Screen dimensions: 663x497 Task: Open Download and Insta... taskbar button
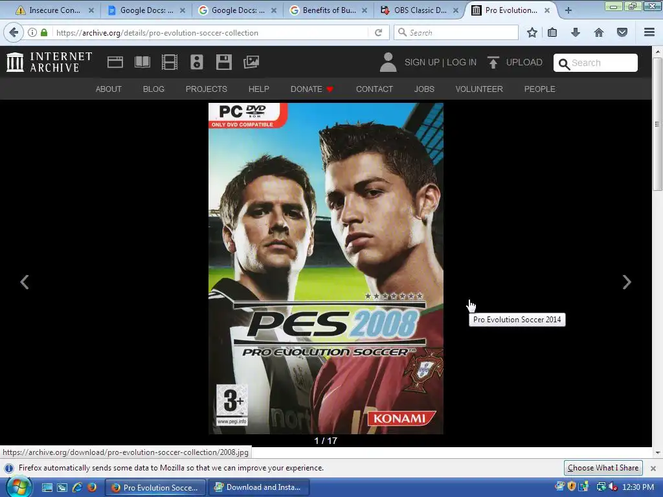pos(258,487)
